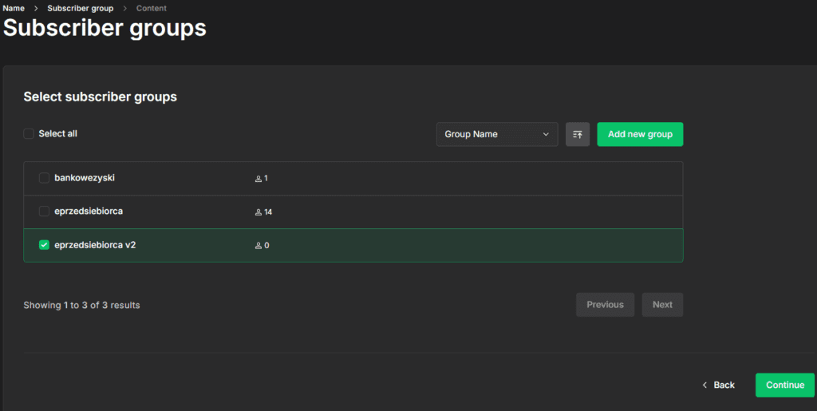Click the Previous pagination button

point(605,305)
